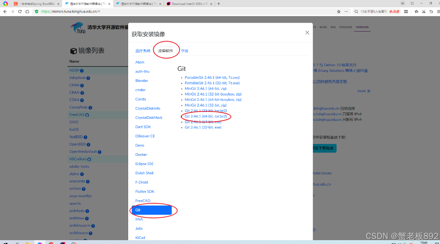Show help for CRAN mirror
This screenshot has height=244, width=440.
click(x=82, y=93)
